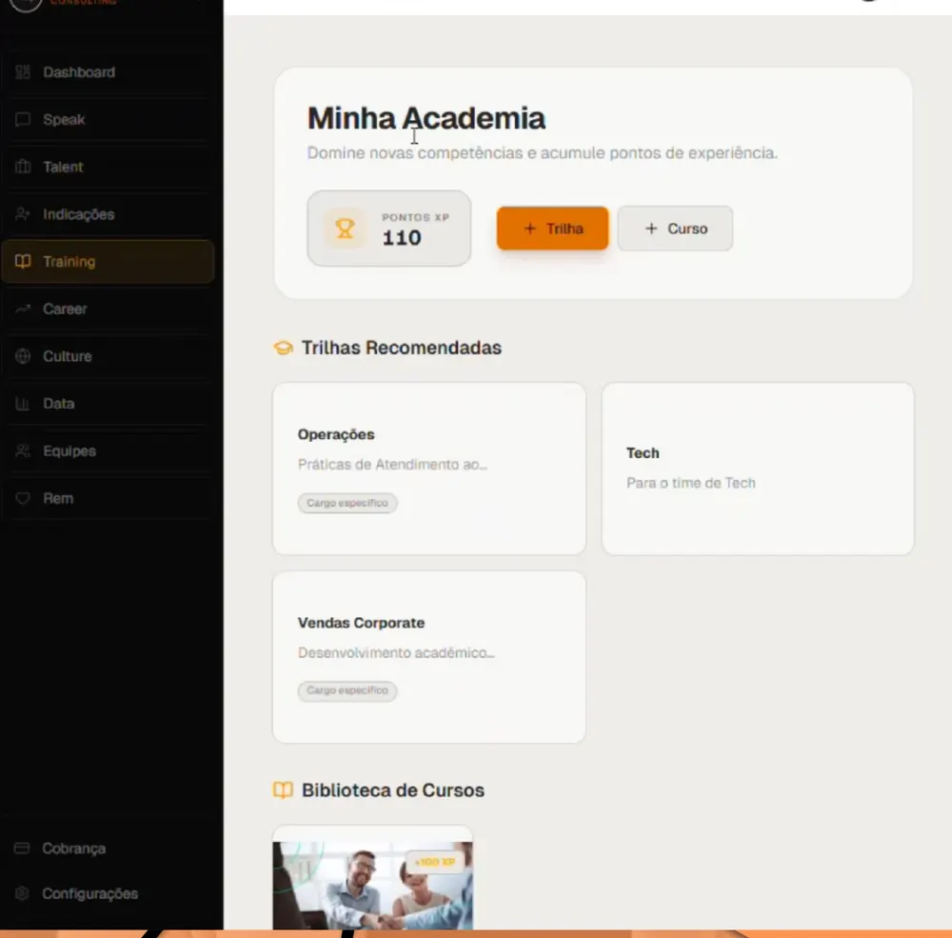Navigate to Career
Image resolution: width=952 pixels, height=938 pixels.
coord(109,309)
